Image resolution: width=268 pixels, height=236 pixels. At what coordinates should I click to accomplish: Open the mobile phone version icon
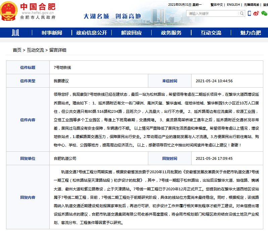249,13
